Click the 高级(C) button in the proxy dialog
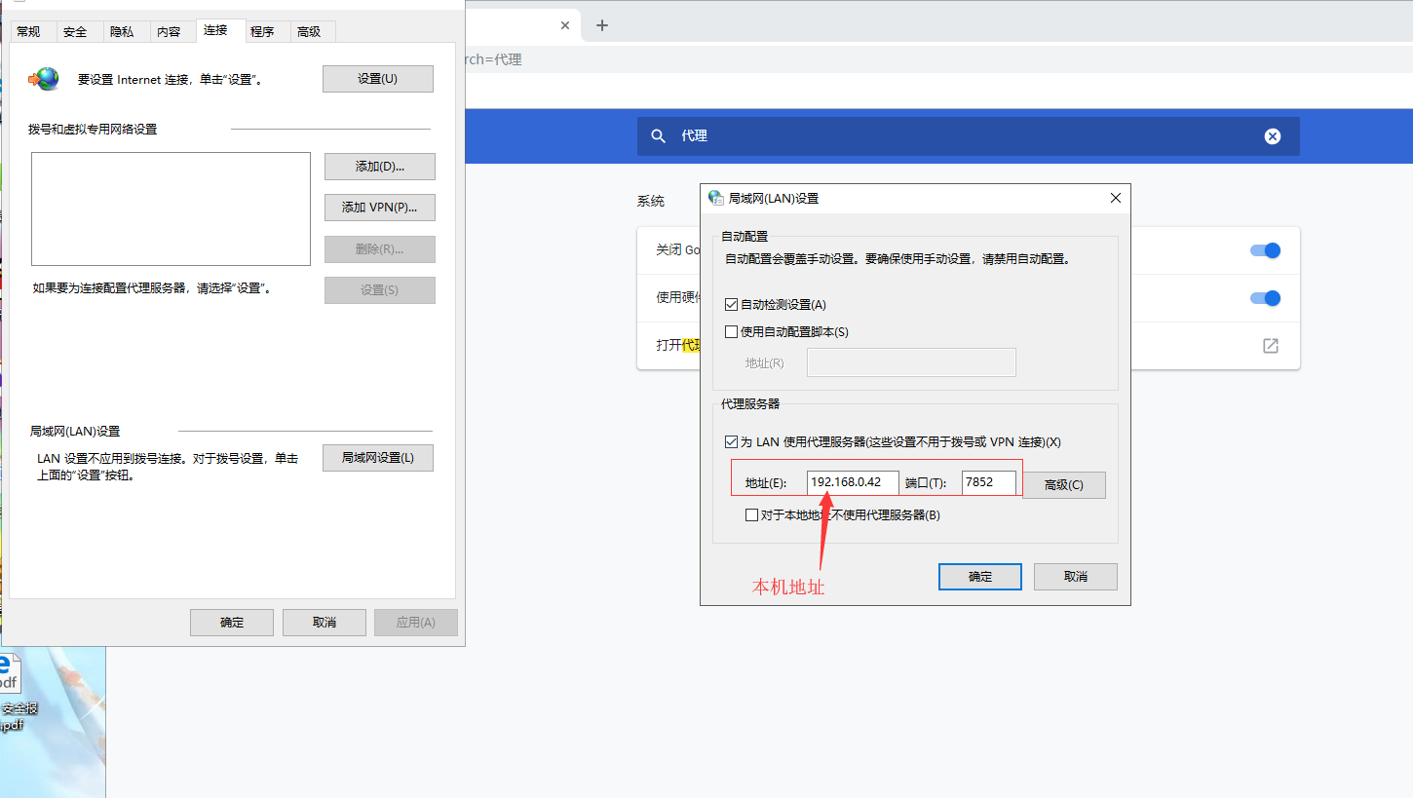 pyautogui.click(x=1063, y=484)
